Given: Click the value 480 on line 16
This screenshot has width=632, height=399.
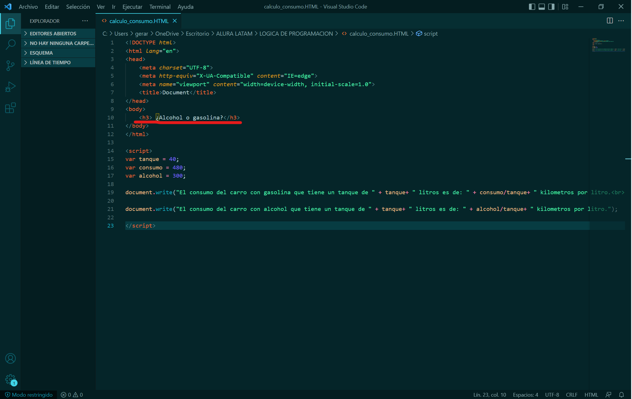Looking at the screenshot, I should (177, 168).
